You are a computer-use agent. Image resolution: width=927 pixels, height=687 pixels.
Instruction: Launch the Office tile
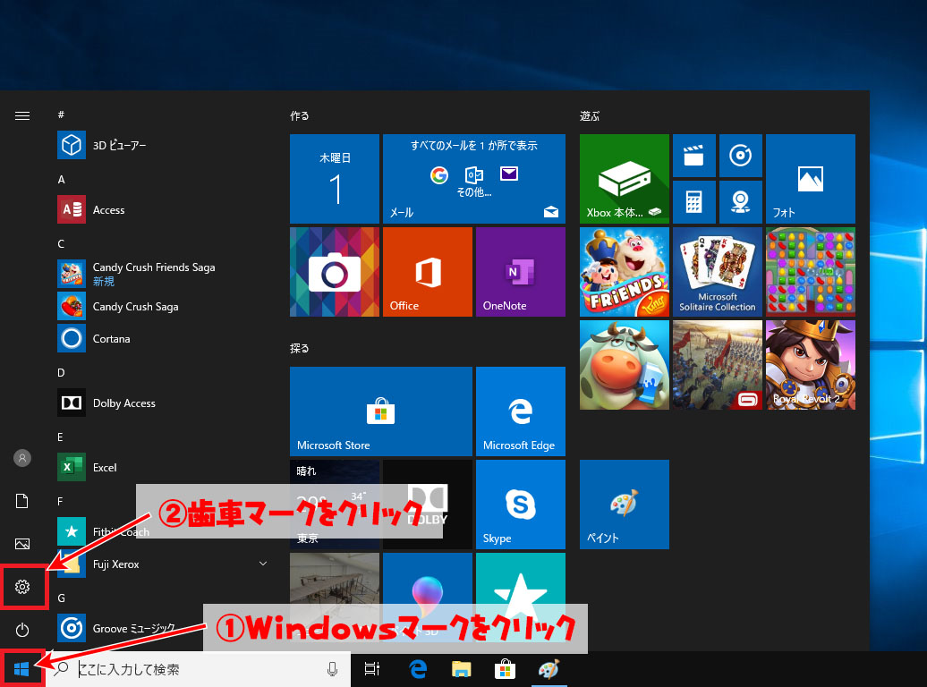click(x=428, y=272)
